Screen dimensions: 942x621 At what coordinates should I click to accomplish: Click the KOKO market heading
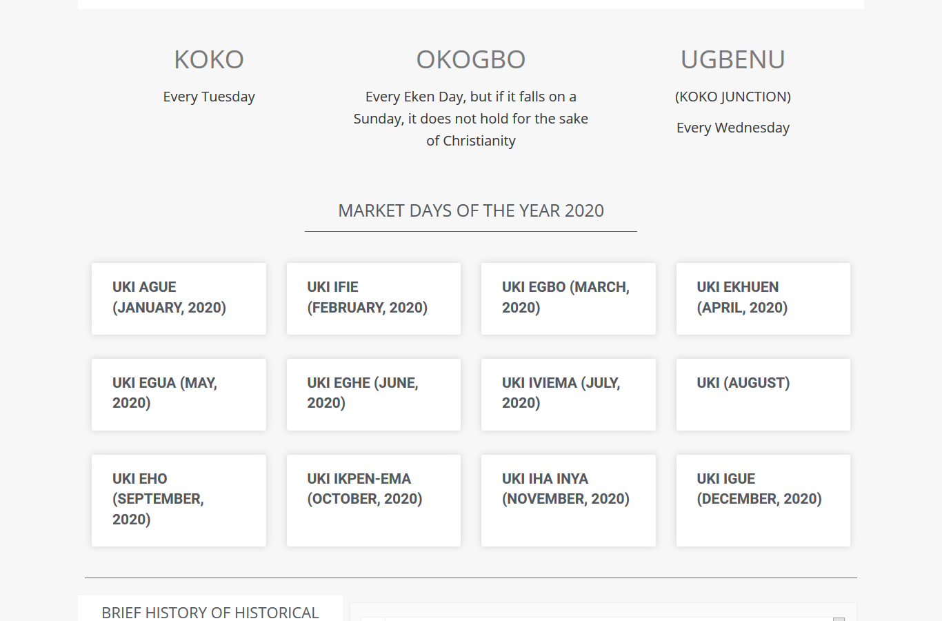(x=209, y=60)
